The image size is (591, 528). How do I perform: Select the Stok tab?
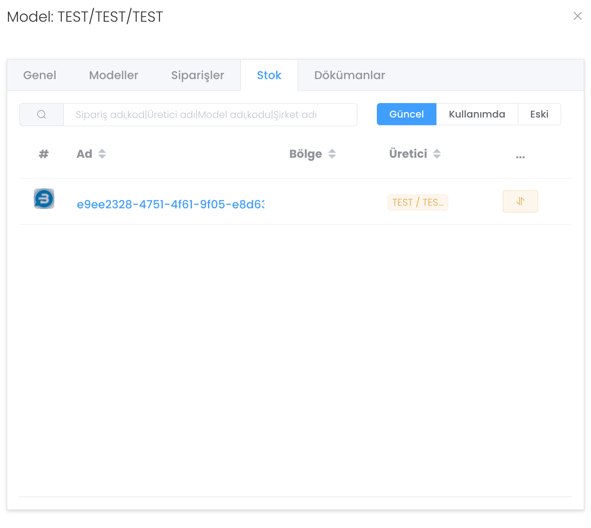269,75
